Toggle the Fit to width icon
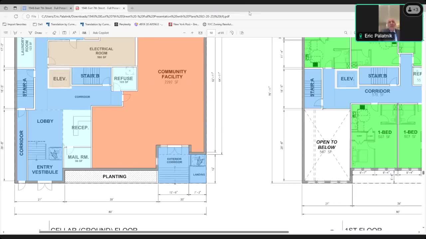Viewport: 426px width, 239px height. coord(200,33)
